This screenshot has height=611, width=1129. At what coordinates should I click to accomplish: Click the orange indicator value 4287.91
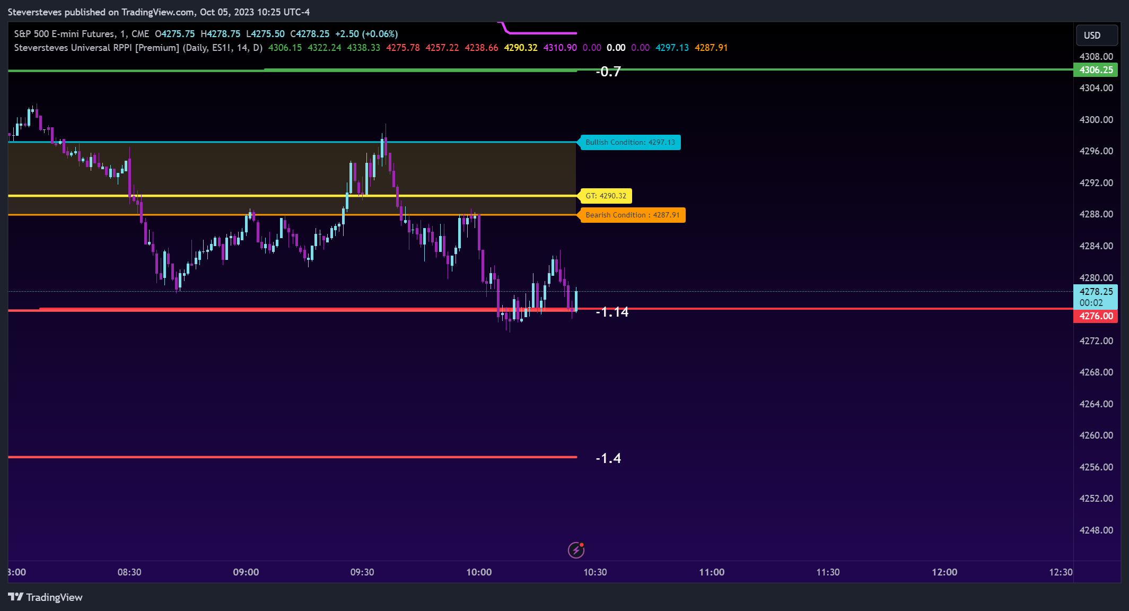point(711,48)
